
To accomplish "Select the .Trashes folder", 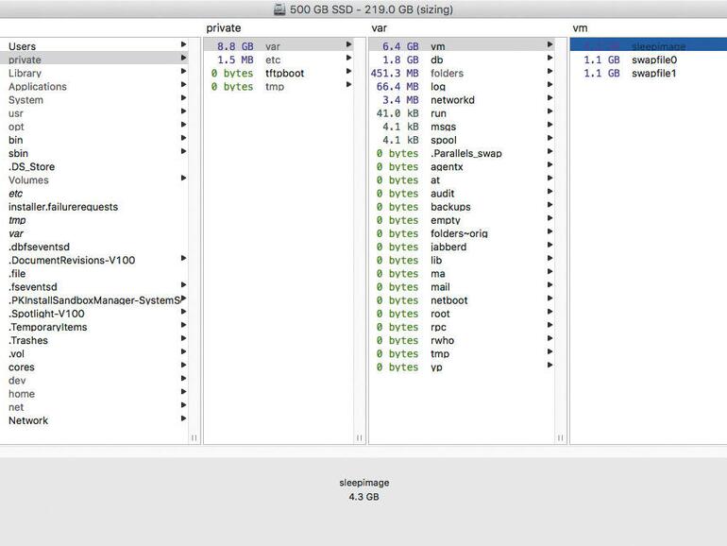I will point(94,340).
